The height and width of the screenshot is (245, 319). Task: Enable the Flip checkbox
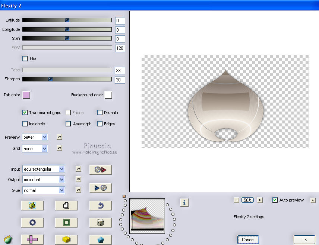[x=25, y=59]
